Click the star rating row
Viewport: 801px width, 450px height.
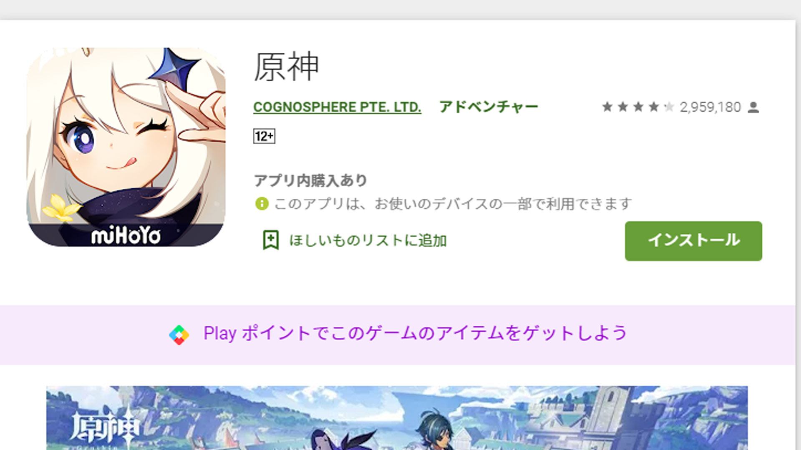tap(638, 107)
